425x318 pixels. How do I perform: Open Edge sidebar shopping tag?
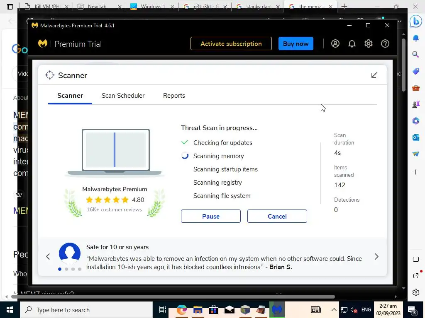point(415,71)
